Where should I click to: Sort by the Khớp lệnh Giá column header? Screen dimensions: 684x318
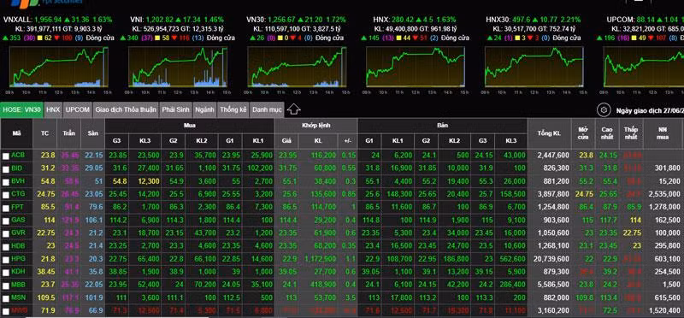[x=286, y=141]
